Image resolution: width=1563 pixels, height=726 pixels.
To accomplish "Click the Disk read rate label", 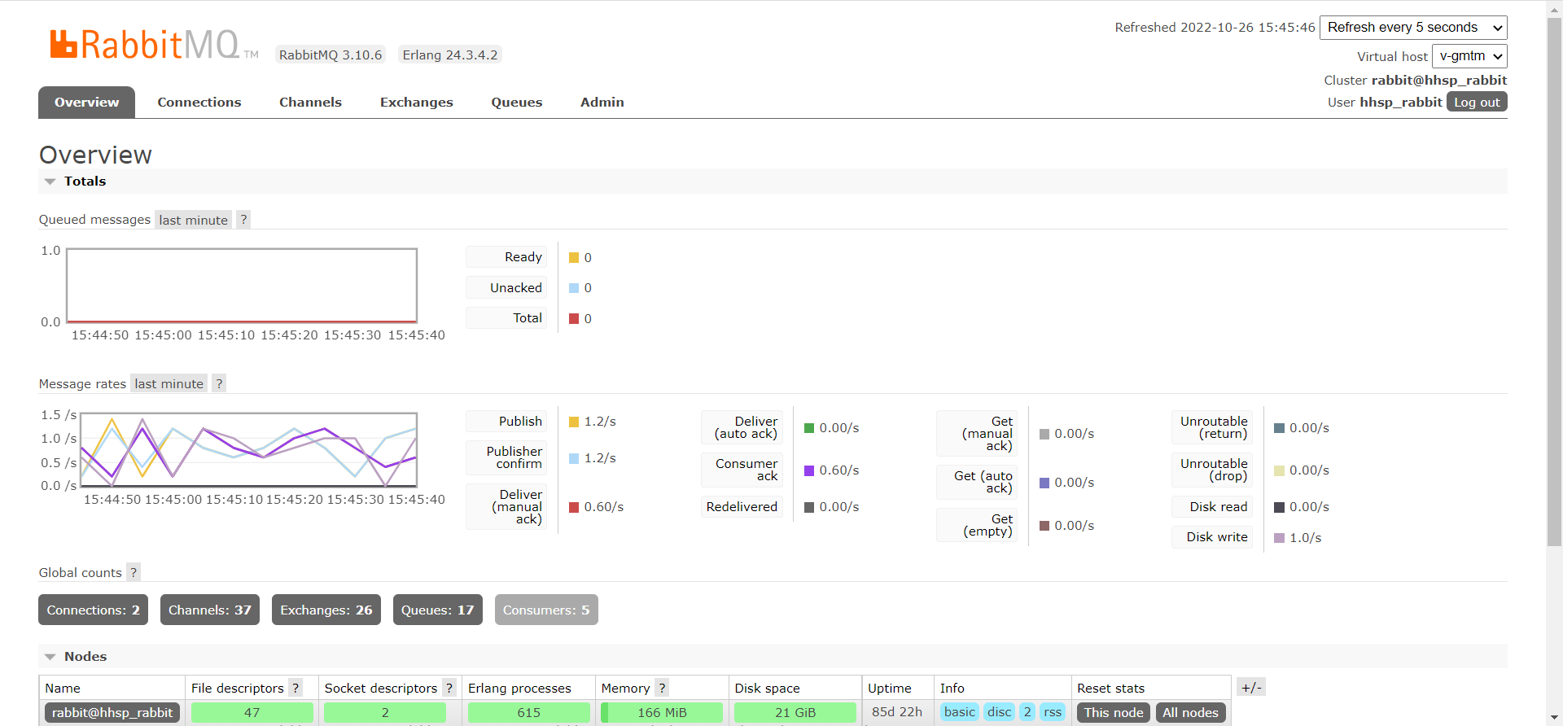I will point(1212,507).
